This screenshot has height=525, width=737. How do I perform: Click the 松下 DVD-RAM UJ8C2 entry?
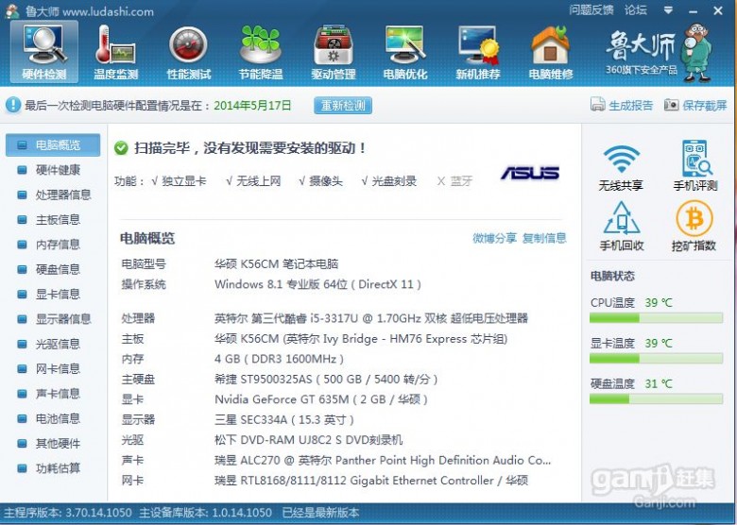[x=308, y=440]
